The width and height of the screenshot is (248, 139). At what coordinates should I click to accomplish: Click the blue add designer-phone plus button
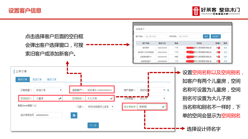74,115
